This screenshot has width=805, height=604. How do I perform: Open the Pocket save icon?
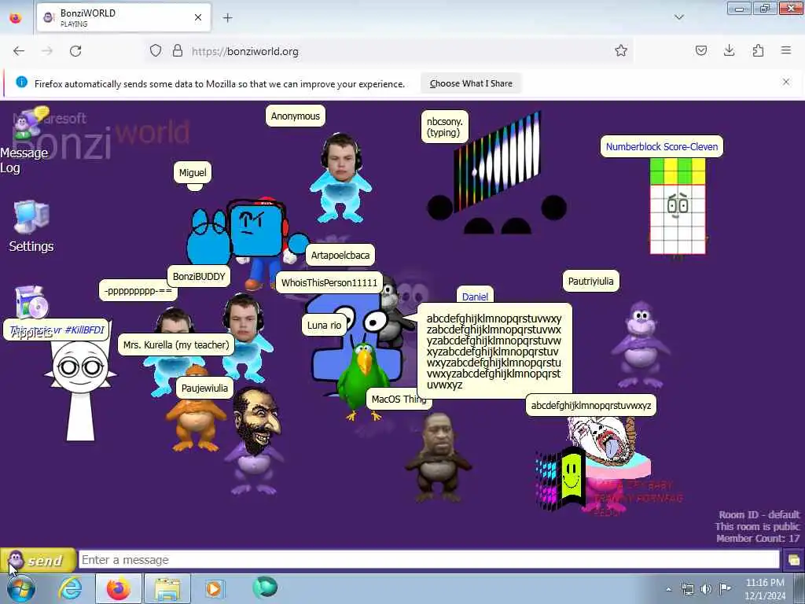pyautogui.click(x=700, y=50)
